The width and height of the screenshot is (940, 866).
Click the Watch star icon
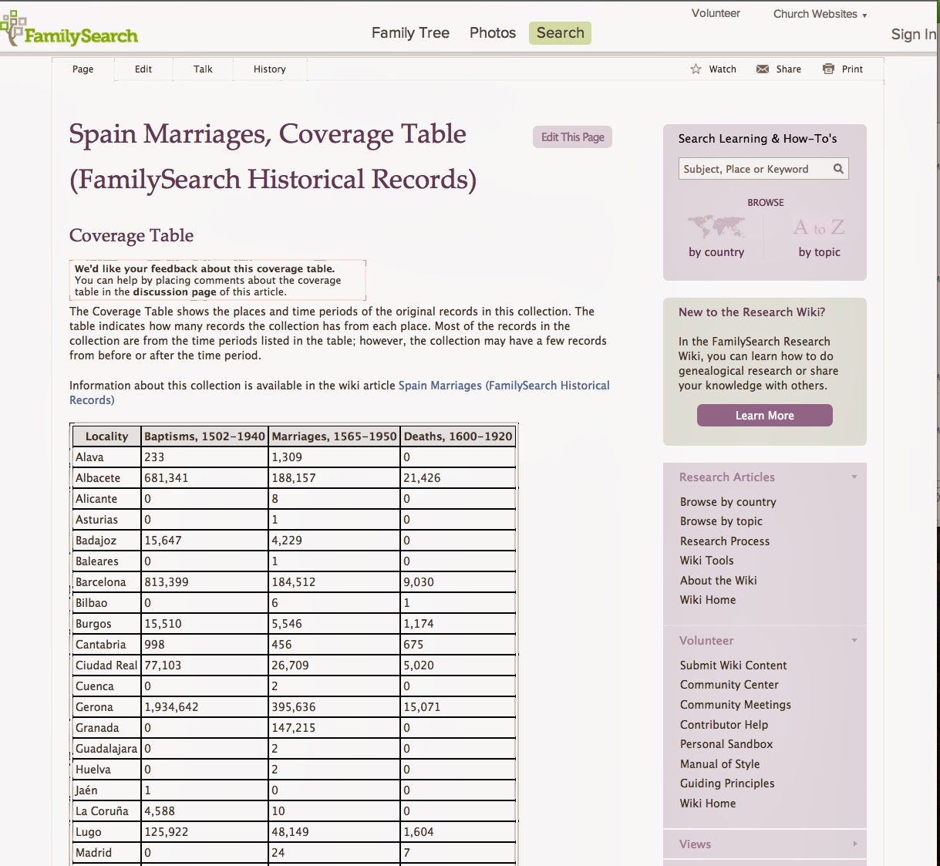pos(696,69)
